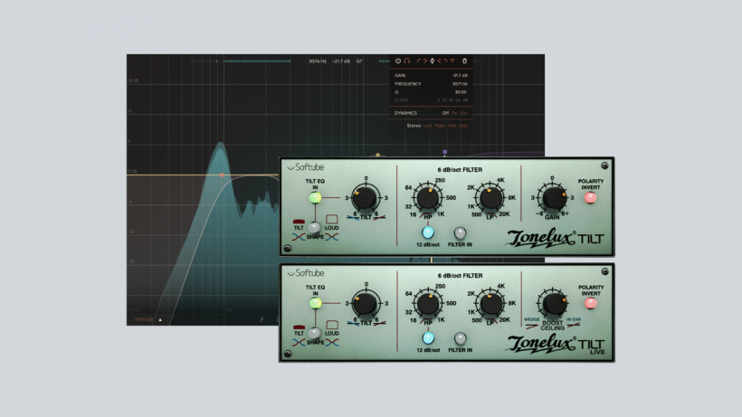Set Dynamics to Off
This screenshot has width=742, height=417.
coord(446,113)
